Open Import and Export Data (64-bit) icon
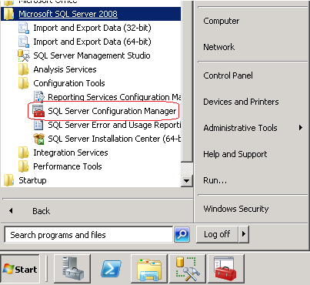Screen dimensions: 310x285 tap(24, 42)
